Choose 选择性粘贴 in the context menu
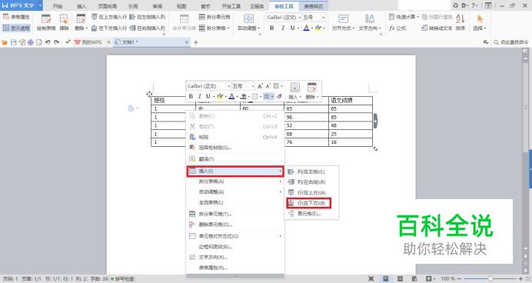This screenshot has height=283, width=532. click(235, 148)
